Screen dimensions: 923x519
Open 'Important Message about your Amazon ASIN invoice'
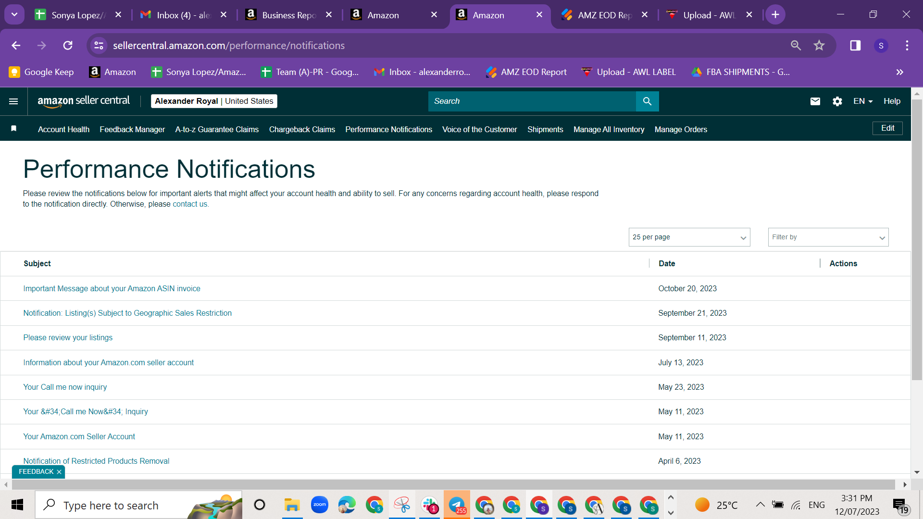point(112,289)
